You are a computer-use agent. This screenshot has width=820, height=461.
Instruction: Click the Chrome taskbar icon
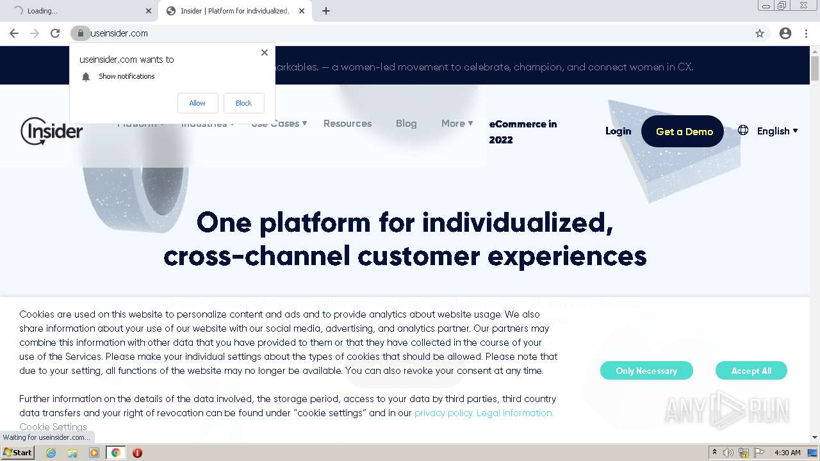click(x=116, y=453)
